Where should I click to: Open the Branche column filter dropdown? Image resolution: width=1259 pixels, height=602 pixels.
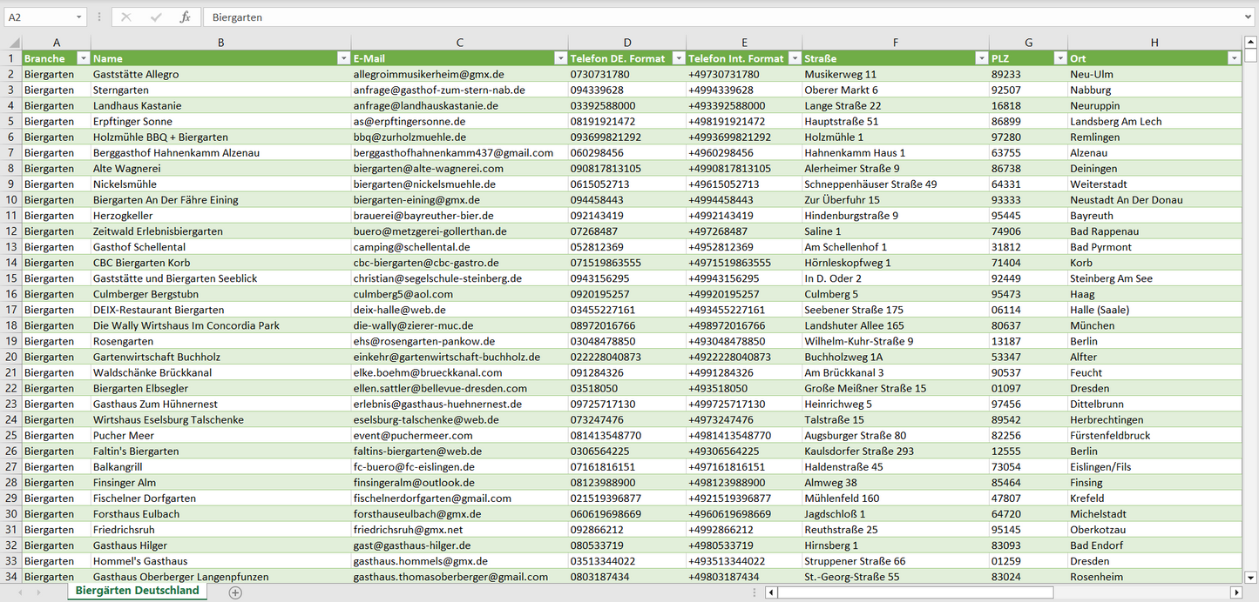click(83, 58)
